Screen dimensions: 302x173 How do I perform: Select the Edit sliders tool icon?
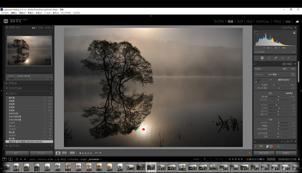point(262,58)
